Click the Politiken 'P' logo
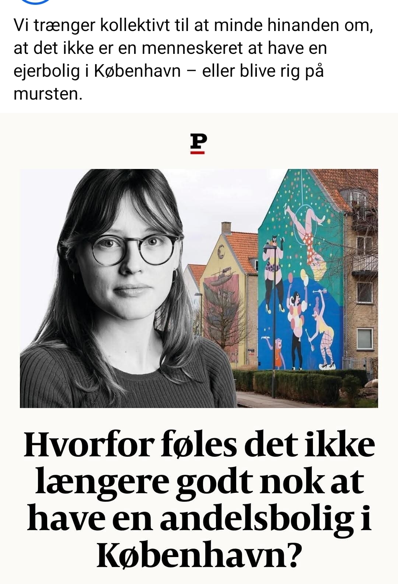 (x=199, y=141)
